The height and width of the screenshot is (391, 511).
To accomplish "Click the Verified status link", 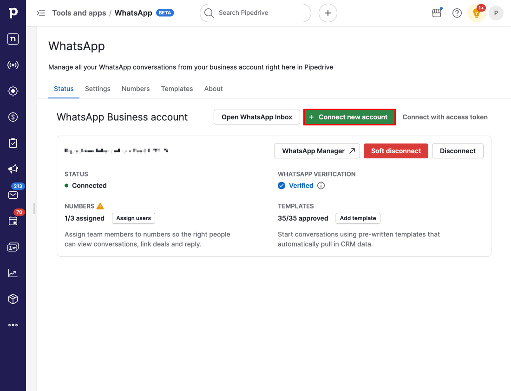I will click(x=301, y=185).
